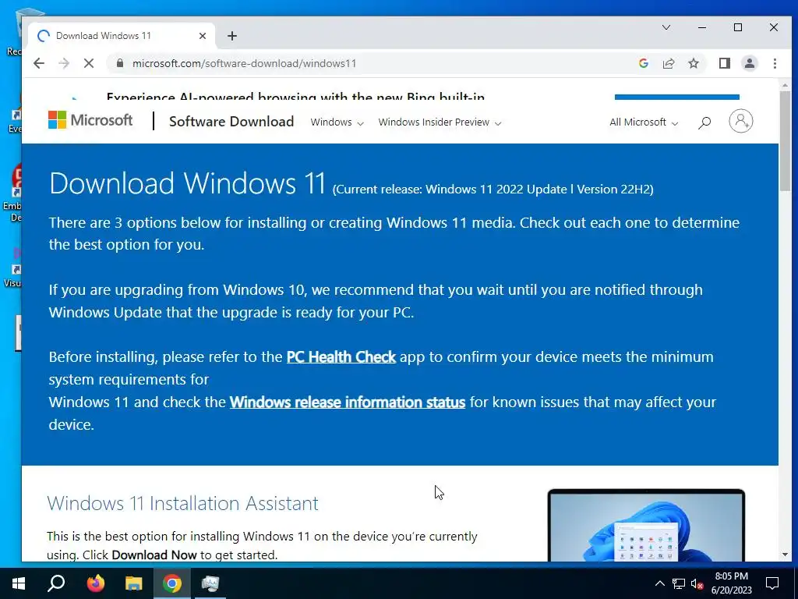
Task: Open taskbar search
Action: click(56, 583)
